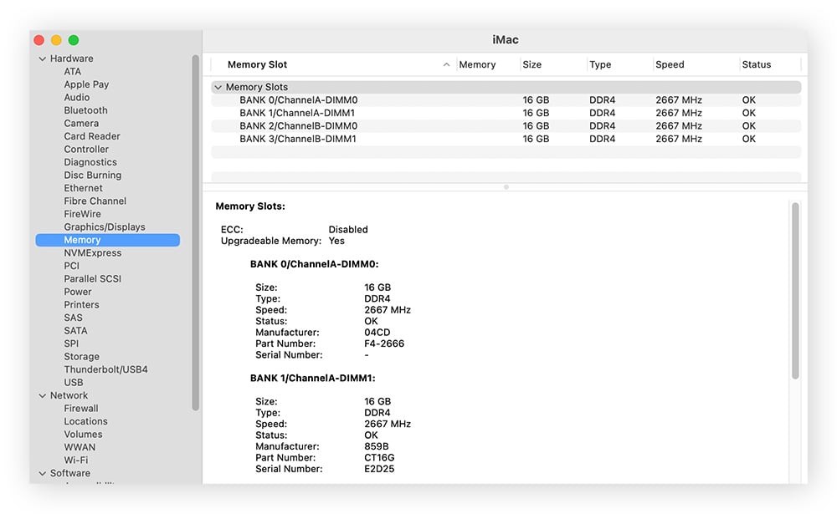Viewport: 837px width, 514px height.
Task: Click serial number value E2D25
Action: 379,469
